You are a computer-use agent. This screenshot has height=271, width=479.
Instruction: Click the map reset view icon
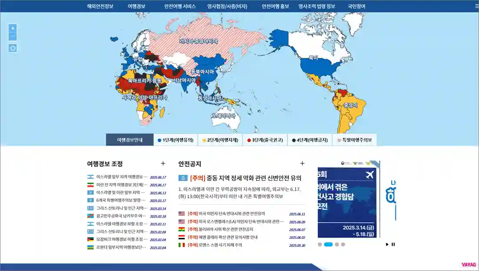[x=12, y=48]
